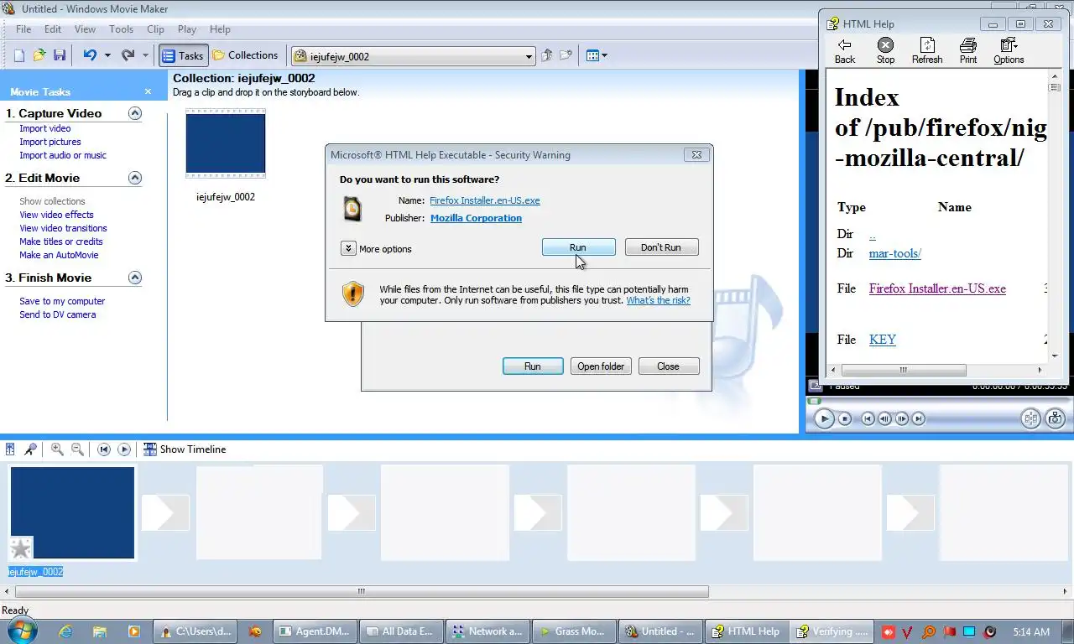Collapse the Capture Video section
This screenshot has width=1074, height=644.
[134, 113]
